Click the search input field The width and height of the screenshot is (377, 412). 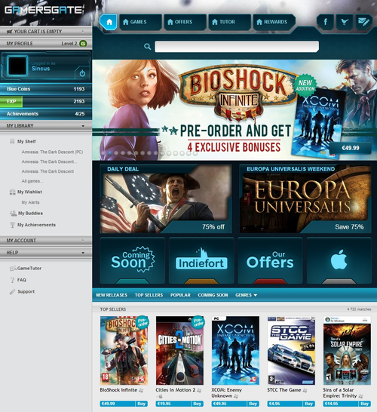(x=237, y=47)
